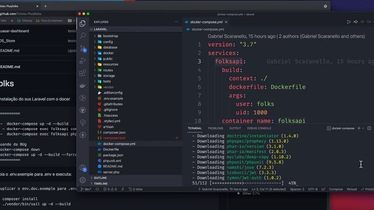
Task: Click Reload in the status bar
Action: pos(352,189)
